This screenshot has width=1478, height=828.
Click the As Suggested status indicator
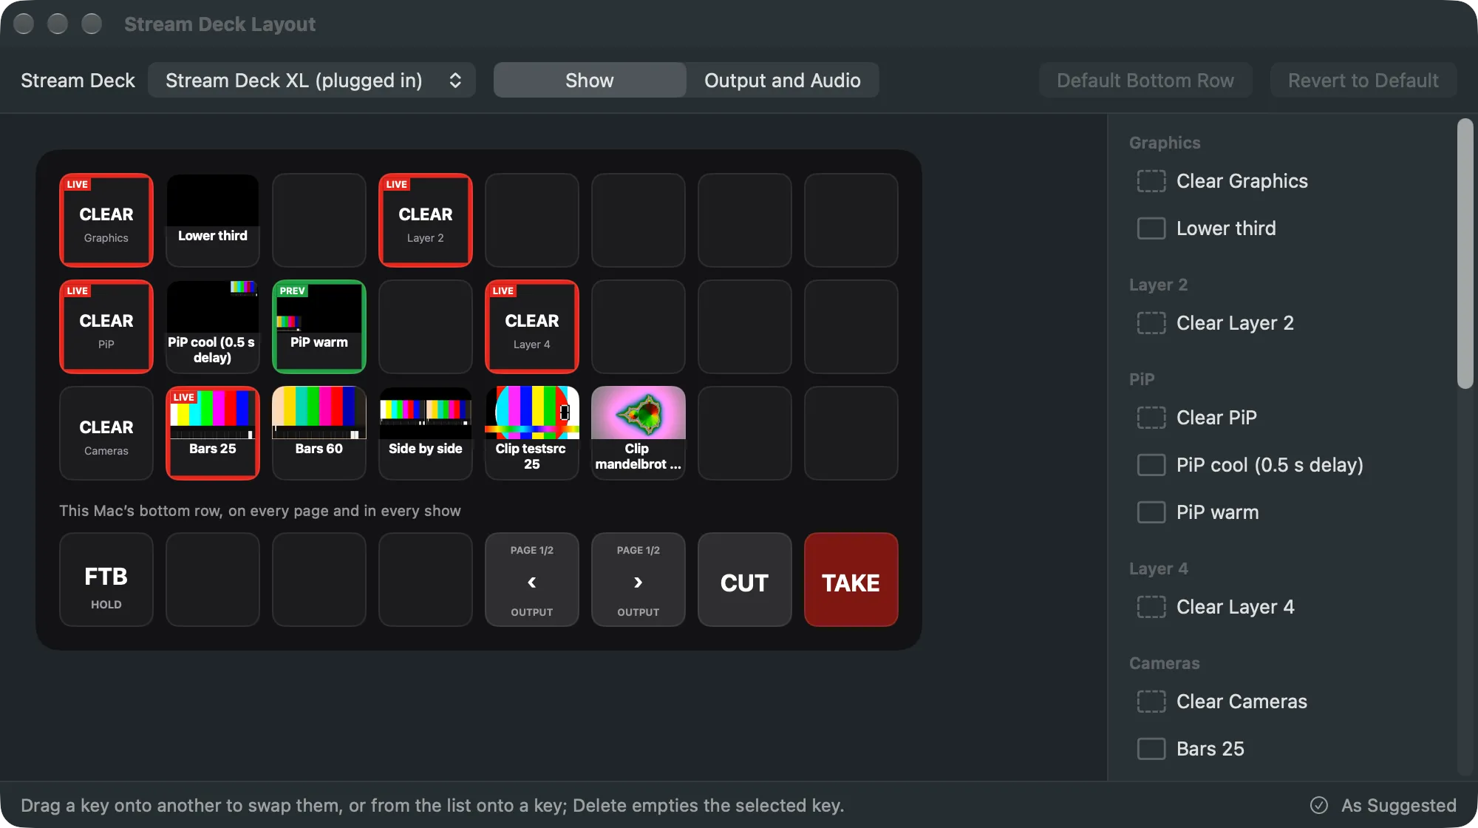pos(1383,805)
